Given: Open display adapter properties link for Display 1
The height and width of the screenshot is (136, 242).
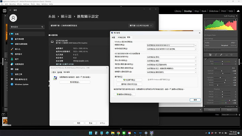Looking at the screenshot, I should [65, 64].
